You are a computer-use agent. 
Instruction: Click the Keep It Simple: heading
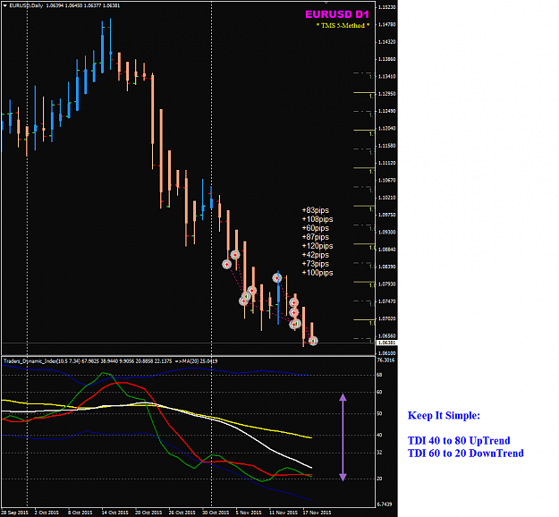444,416
